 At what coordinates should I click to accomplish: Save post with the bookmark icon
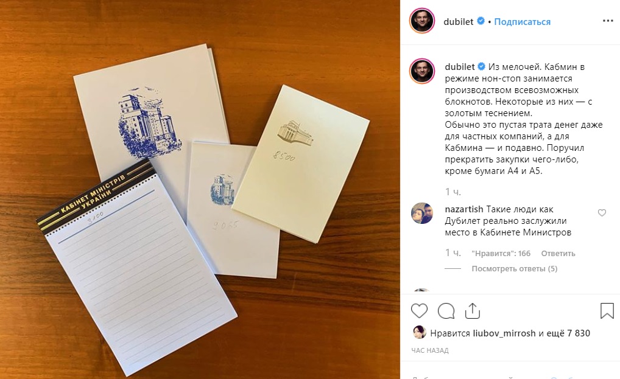tap(607, 311)
